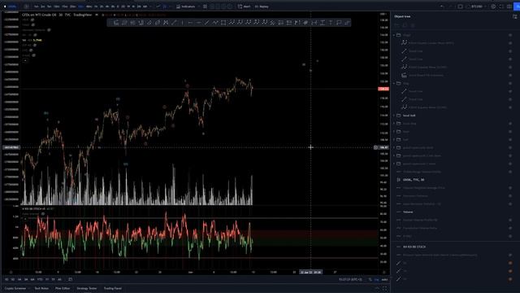Set date range to YTD
This screenshot has height=293, width=520.
pos(40,280)
